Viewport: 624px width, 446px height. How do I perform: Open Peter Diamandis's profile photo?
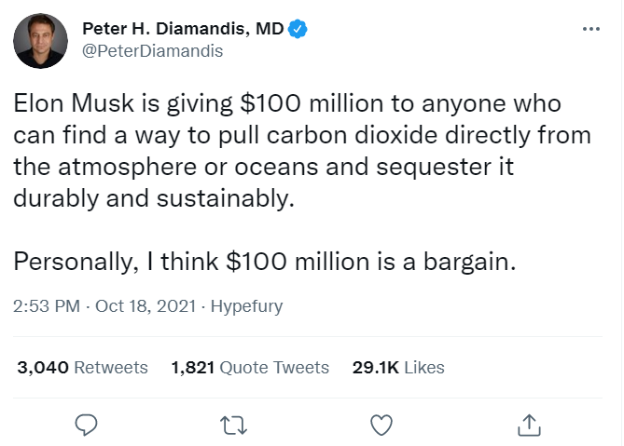coord(40,41)
